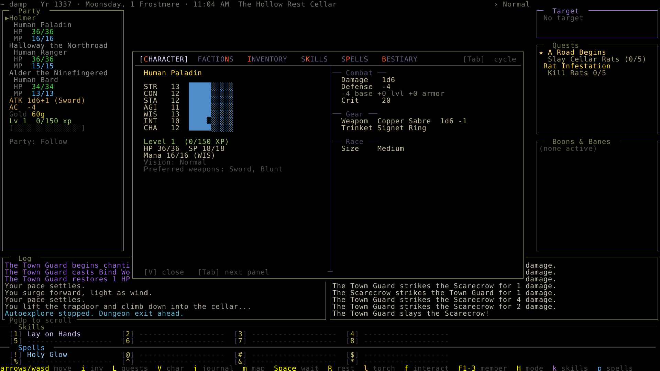Select the Rat Infestation quest
The height and width of the screenshot is (371, 660).
click(577, 66)
